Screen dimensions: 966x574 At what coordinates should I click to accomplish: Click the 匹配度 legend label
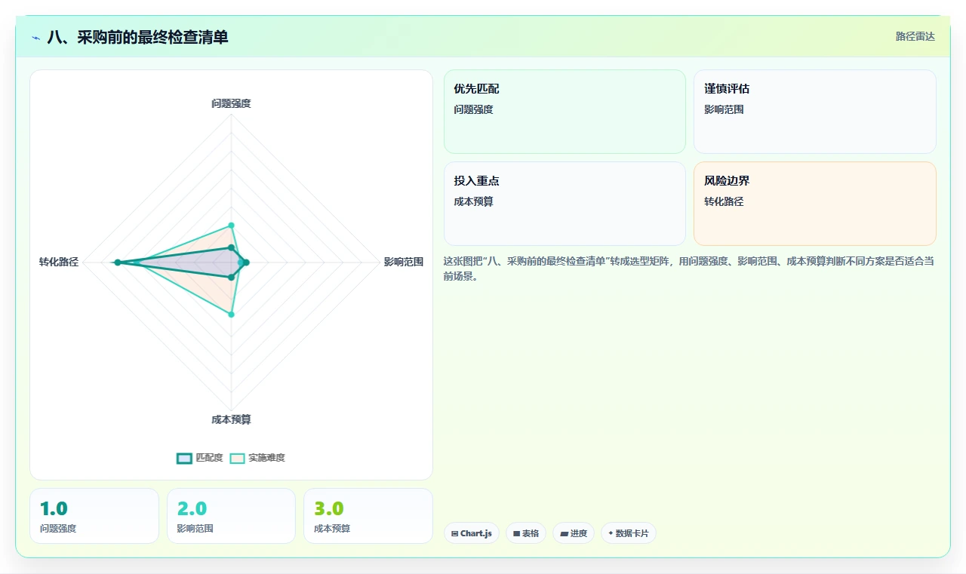pos(209,458)
